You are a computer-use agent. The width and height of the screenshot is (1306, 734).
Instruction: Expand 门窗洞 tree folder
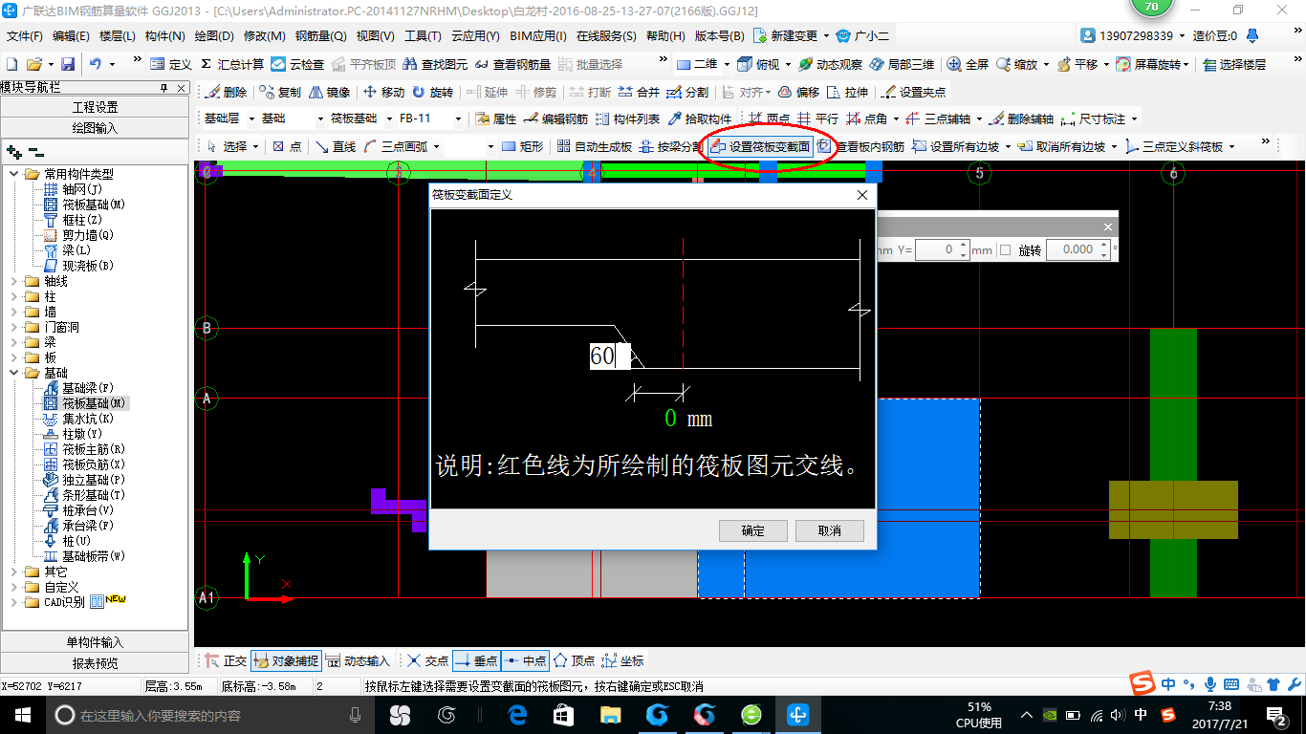[x=15, y=327]
